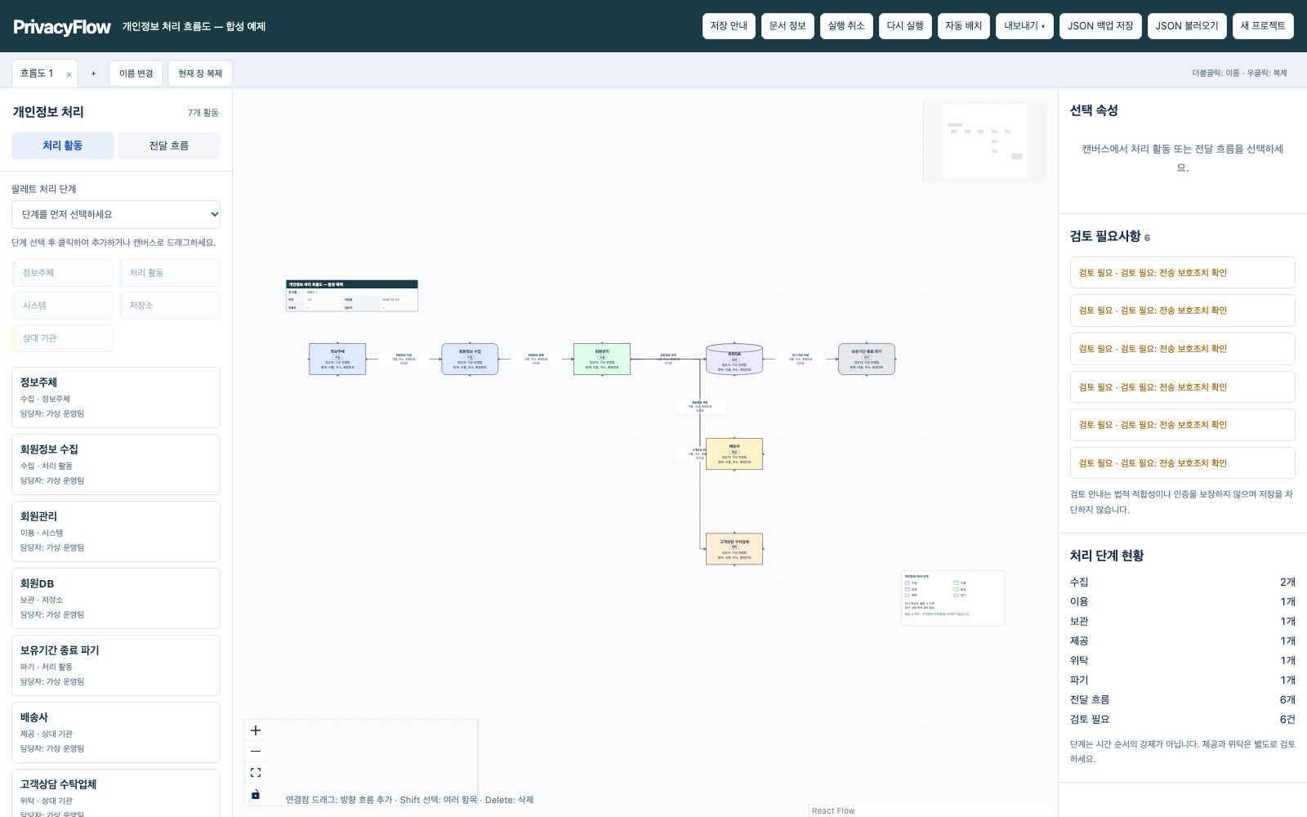Open the 회원정보 수집 card in the activity list
The height and width of the screenshot is (817, 1307).
[x=116, y=465]
